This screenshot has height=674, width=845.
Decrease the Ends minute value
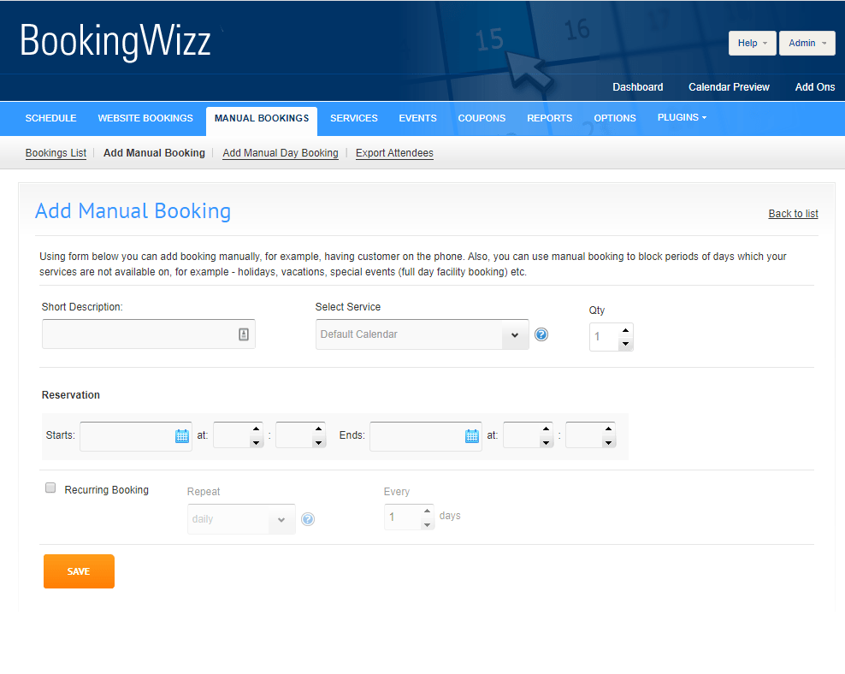click(608, 443)
